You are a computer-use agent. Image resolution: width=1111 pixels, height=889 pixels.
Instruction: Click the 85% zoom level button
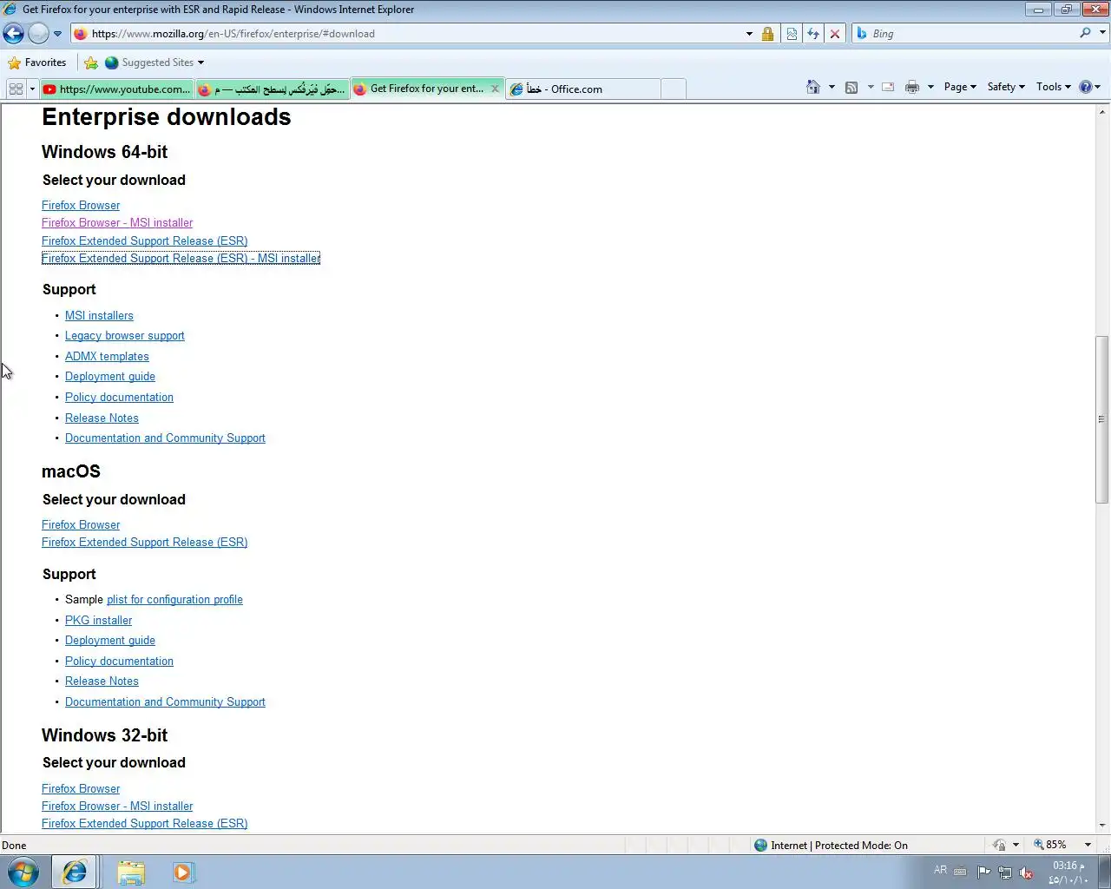pos(1050,845)
